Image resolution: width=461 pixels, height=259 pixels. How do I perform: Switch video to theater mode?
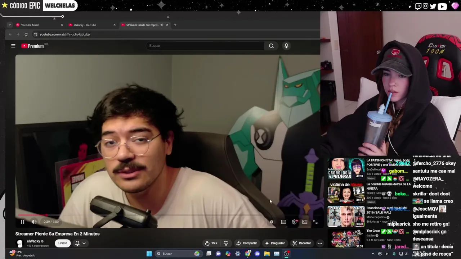coord(305,222)
